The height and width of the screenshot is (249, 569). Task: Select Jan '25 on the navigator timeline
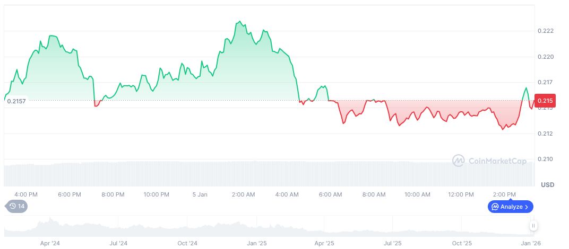click(257, 244)
